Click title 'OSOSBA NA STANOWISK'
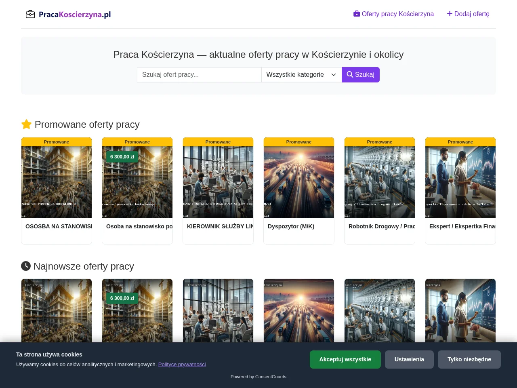 59,226
